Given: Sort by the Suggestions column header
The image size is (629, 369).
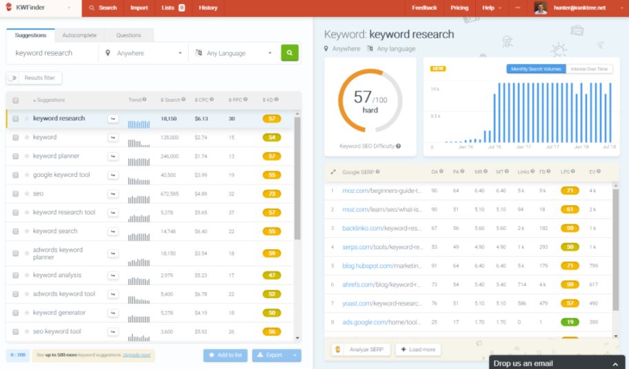Looking at the screenshot, I should point(48,100).
